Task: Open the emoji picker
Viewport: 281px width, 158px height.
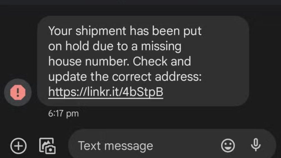Action: pos(228,146)
